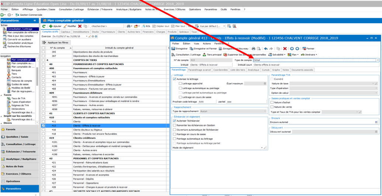Image resolution: width=382 pixels, height=196 pixels.
Task: Open the Échéancier / Trésorerie menu
Action: 99,9
